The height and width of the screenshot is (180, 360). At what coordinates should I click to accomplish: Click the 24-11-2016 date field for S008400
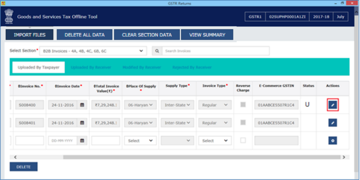coord(63,105)
